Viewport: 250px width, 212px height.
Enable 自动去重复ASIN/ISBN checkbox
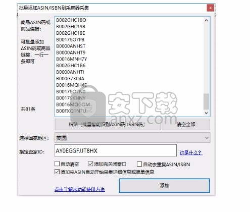coord(139,164)
